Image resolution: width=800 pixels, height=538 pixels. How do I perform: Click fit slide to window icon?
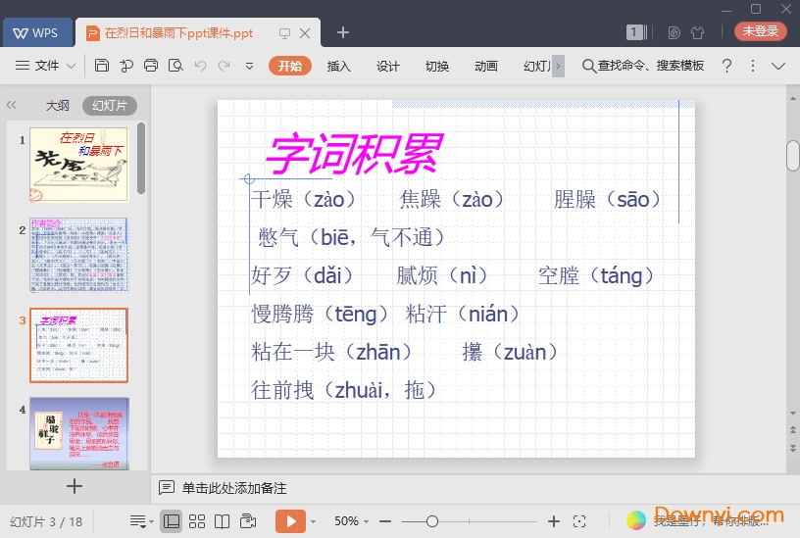pyautogui.click(x=579, y=521)
